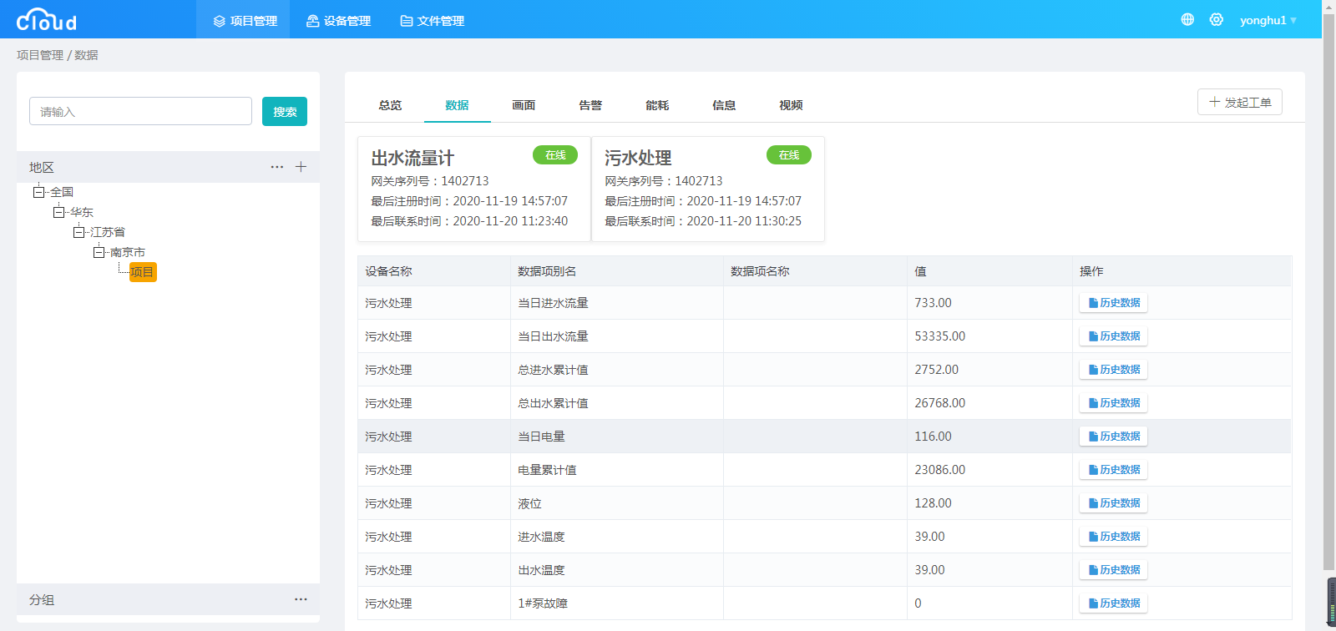Switch to the 数据 tab
Viewport: 1336px width, 631px height.
point(457,105)
